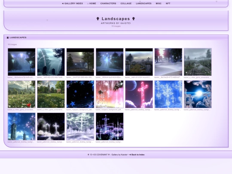The width and height of the screenshot is (232, 174).
Task: Open the moonlit pine forest thumbnail
Action: click(80, 62)
